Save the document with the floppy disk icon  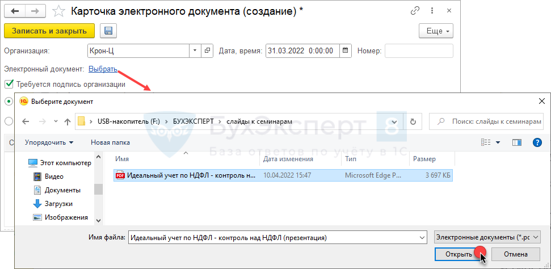click(108, 31)
